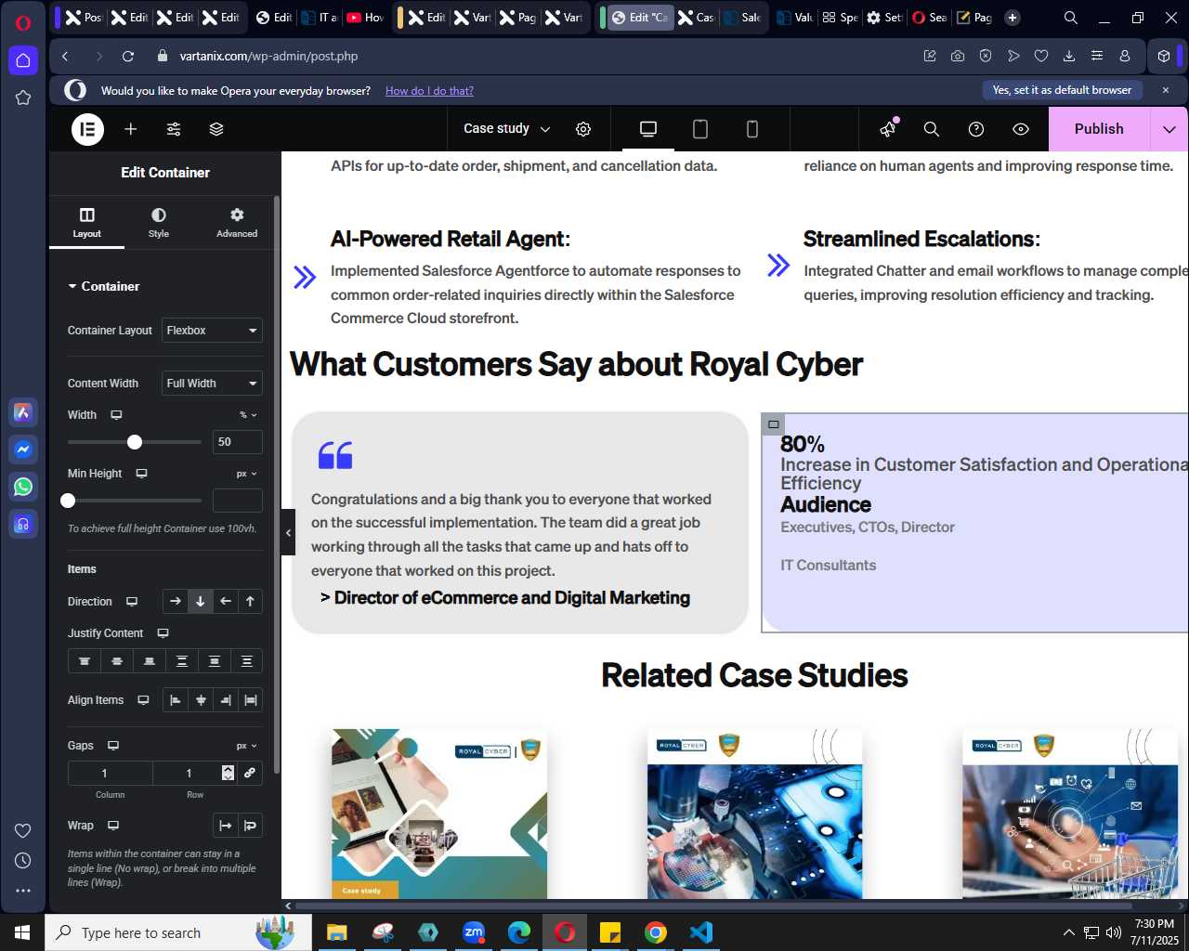
Task: Select Align Items stretch option
Action: [x=250, y=700]
